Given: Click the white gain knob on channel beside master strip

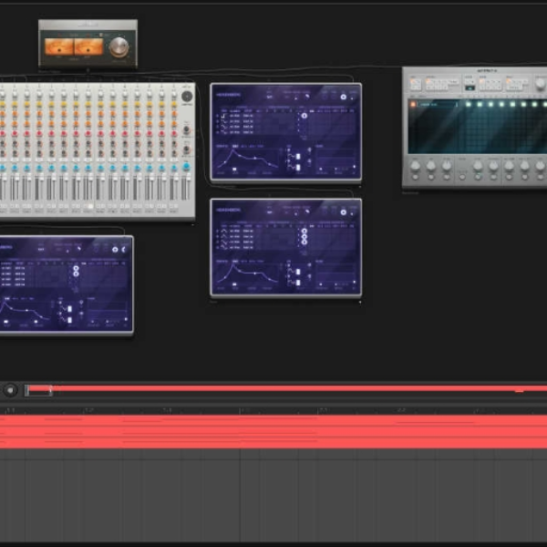Looking at the screenshot, I should point(174,95).
